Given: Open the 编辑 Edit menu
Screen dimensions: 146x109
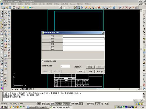Looking at the screenshot, I should tap(13, 4).
